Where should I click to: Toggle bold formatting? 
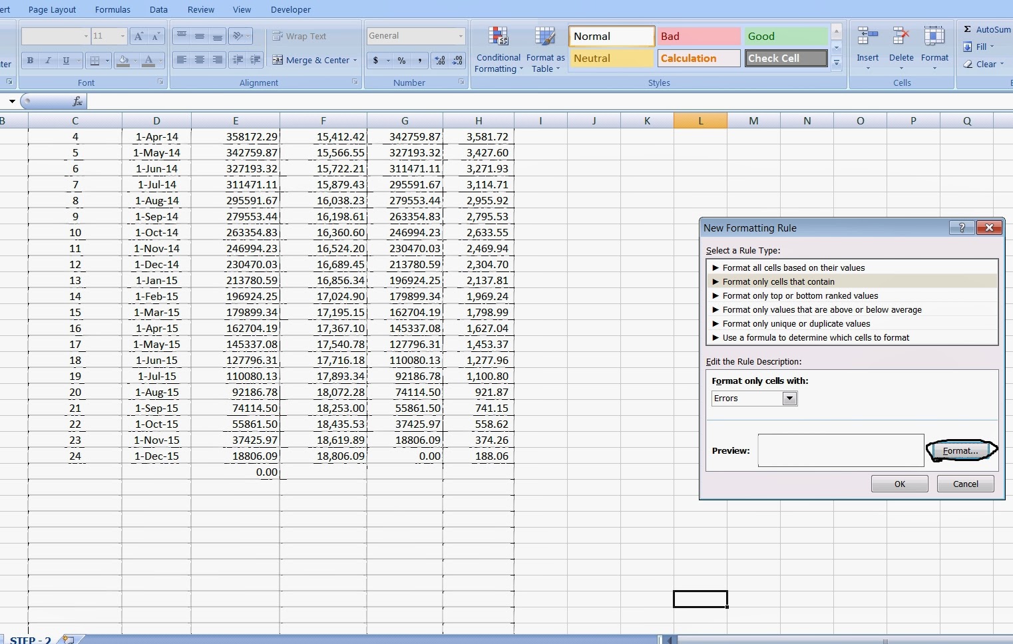click(30, 61)
